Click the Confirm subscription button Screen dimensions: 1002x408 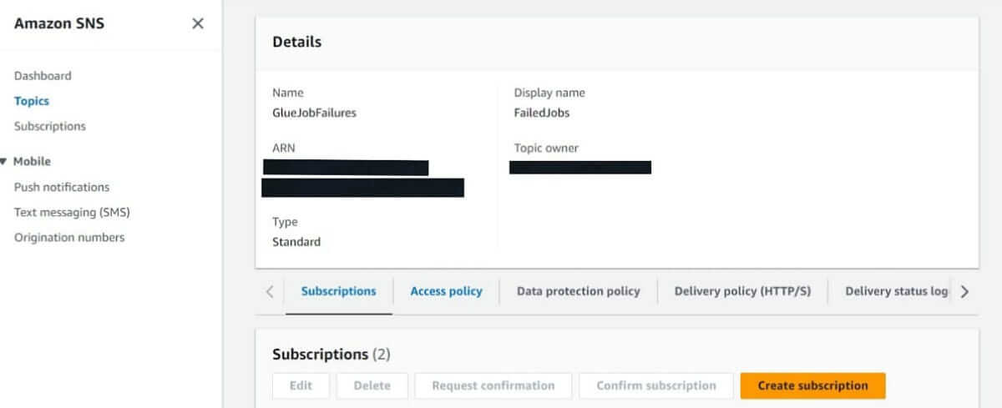click(x=656, y=385)
